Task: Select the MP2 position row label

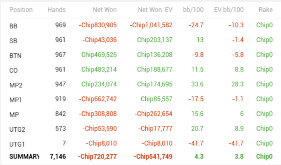Action: click(16, 84)
